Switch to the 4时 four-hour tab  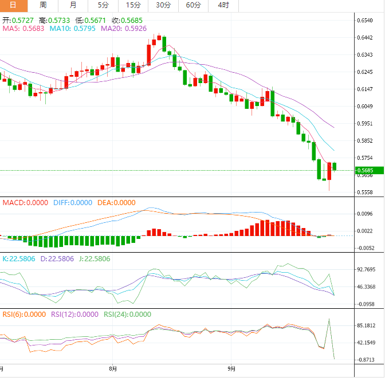point(223,5)
